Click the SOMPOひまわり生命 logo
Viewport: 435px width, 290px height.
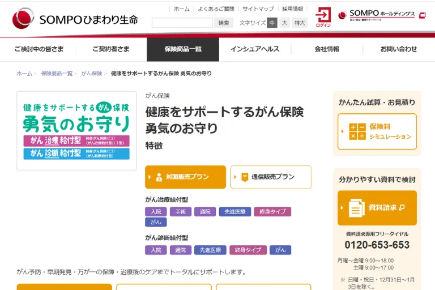tap(75, 18)
